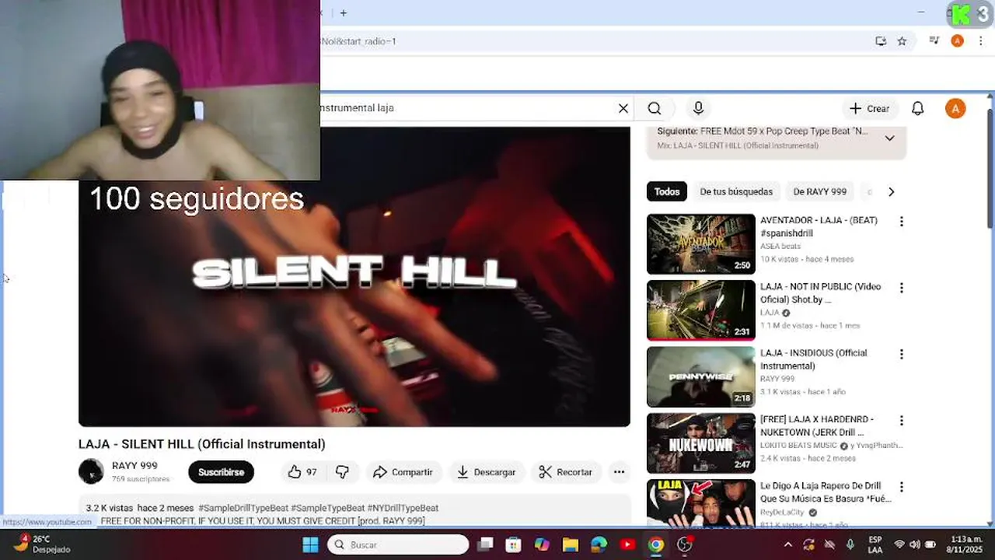
Task: Open Chrome's three-dot menu
Action: [x=980, y=41]
